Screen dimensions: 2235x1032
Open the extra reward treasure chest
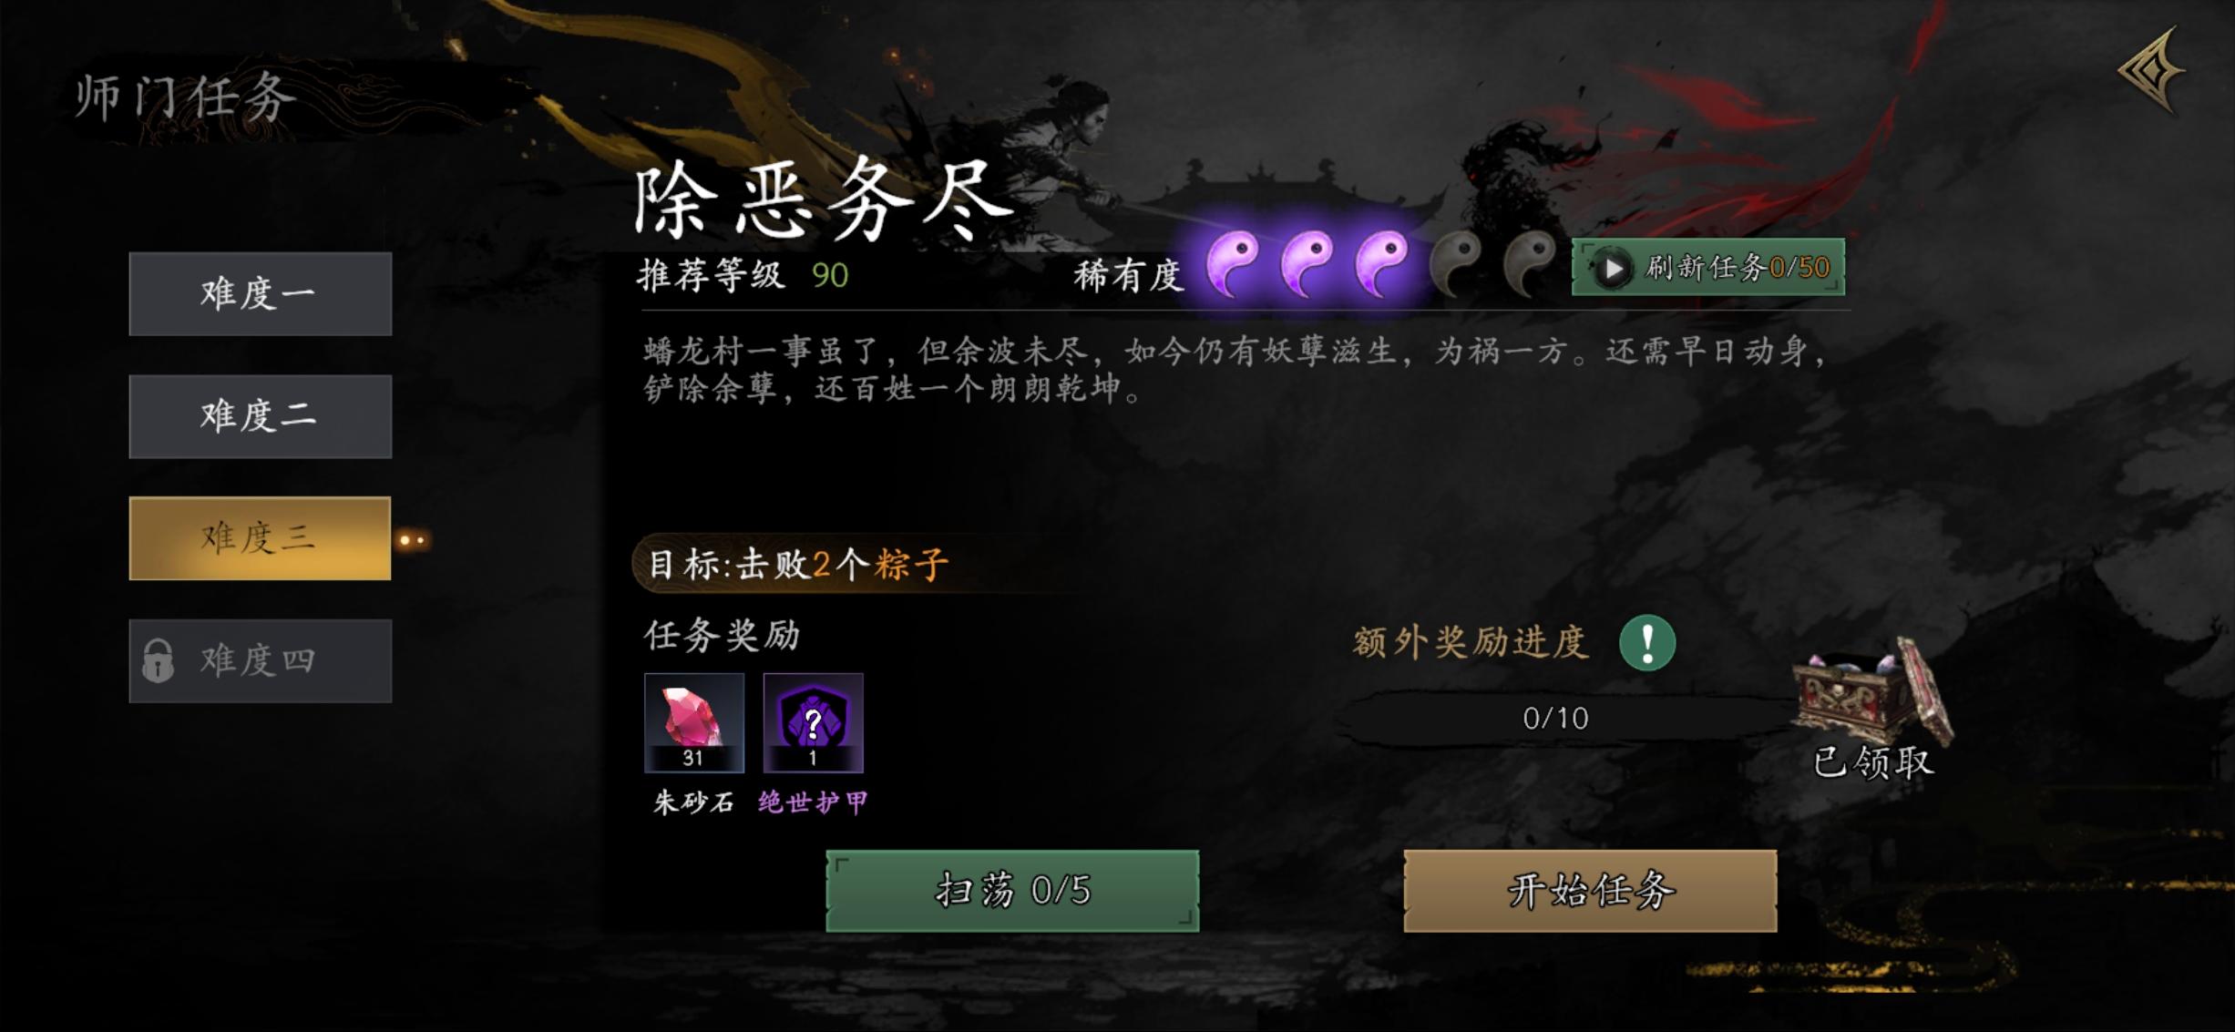[x=1873, y=690]
